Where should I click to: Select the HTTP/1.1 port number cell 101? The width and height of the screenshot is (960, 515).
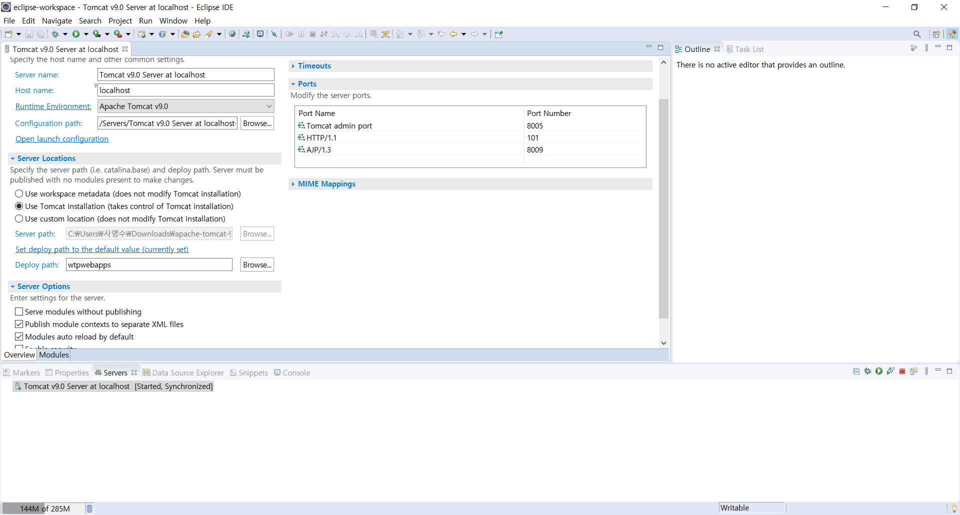tap(584, 137)
